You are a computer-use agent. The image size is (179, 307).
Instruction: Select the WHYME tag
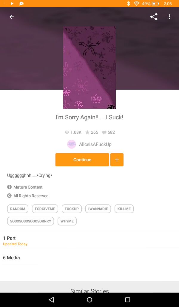[x=67, y=221]
